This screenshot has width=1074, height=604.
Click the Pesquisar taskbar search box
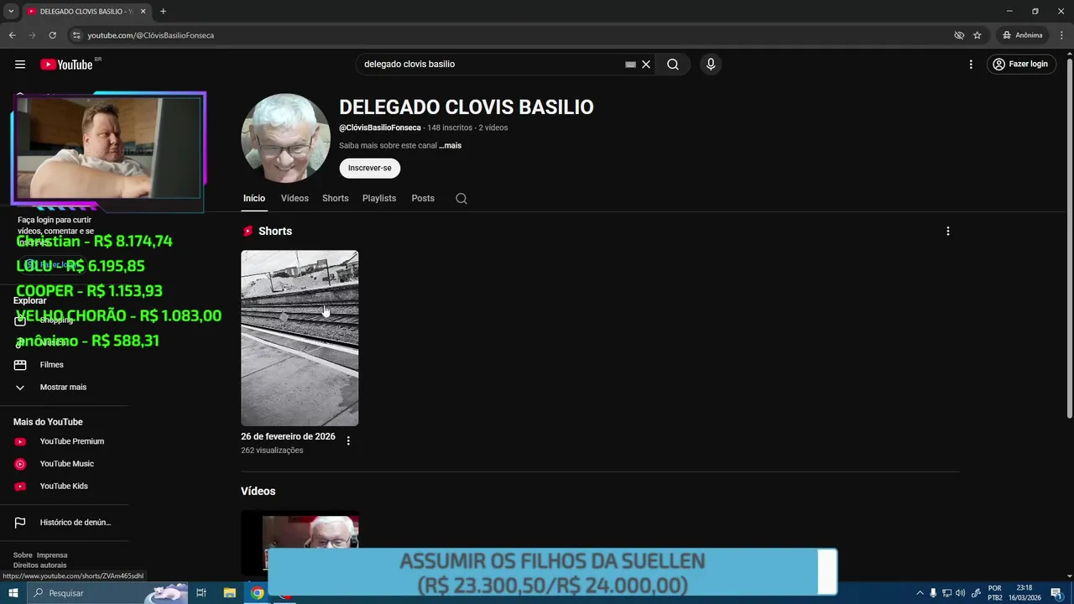107,593
